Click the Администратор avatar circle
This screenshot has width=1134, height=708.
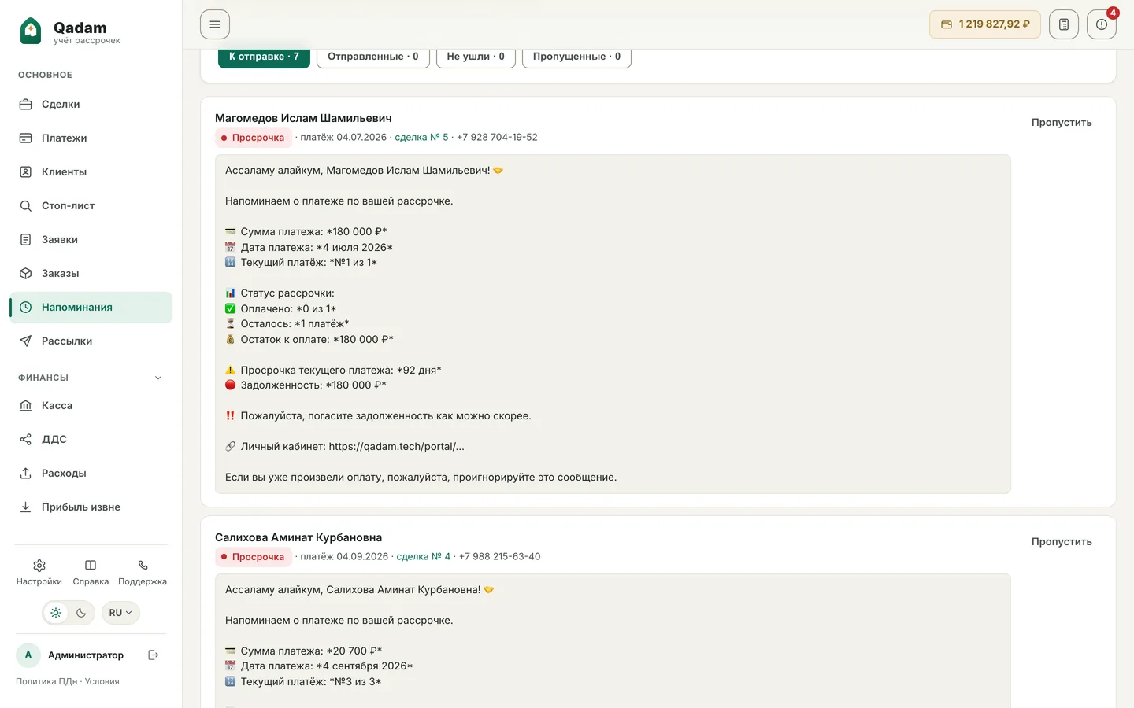click(x=28, y=655)
